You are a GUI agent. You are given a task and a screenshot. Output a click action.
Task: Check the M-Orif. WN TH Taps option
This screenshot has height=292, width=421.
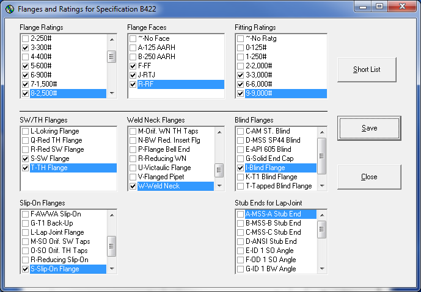tap(133, 131)
